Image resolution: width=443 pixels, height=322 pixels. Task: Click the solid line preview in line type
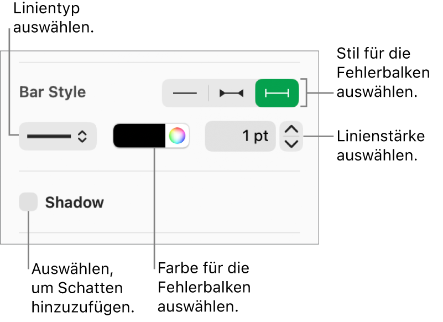click(x=49, y=137)
